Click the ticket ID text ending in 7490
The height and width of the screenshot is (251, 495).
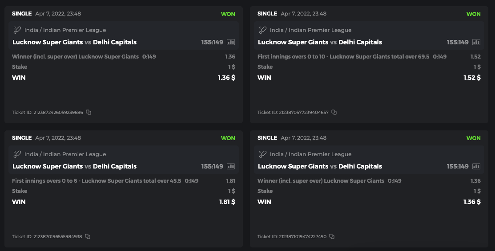pos(292,237)
